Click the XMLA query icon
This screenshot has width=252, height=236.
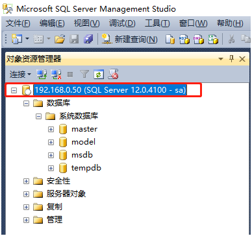point(213,40)
